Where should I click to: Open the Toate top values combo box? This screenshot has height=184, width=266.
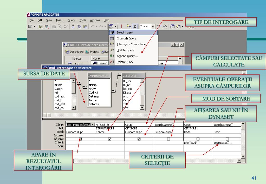(x=147, y=26)
